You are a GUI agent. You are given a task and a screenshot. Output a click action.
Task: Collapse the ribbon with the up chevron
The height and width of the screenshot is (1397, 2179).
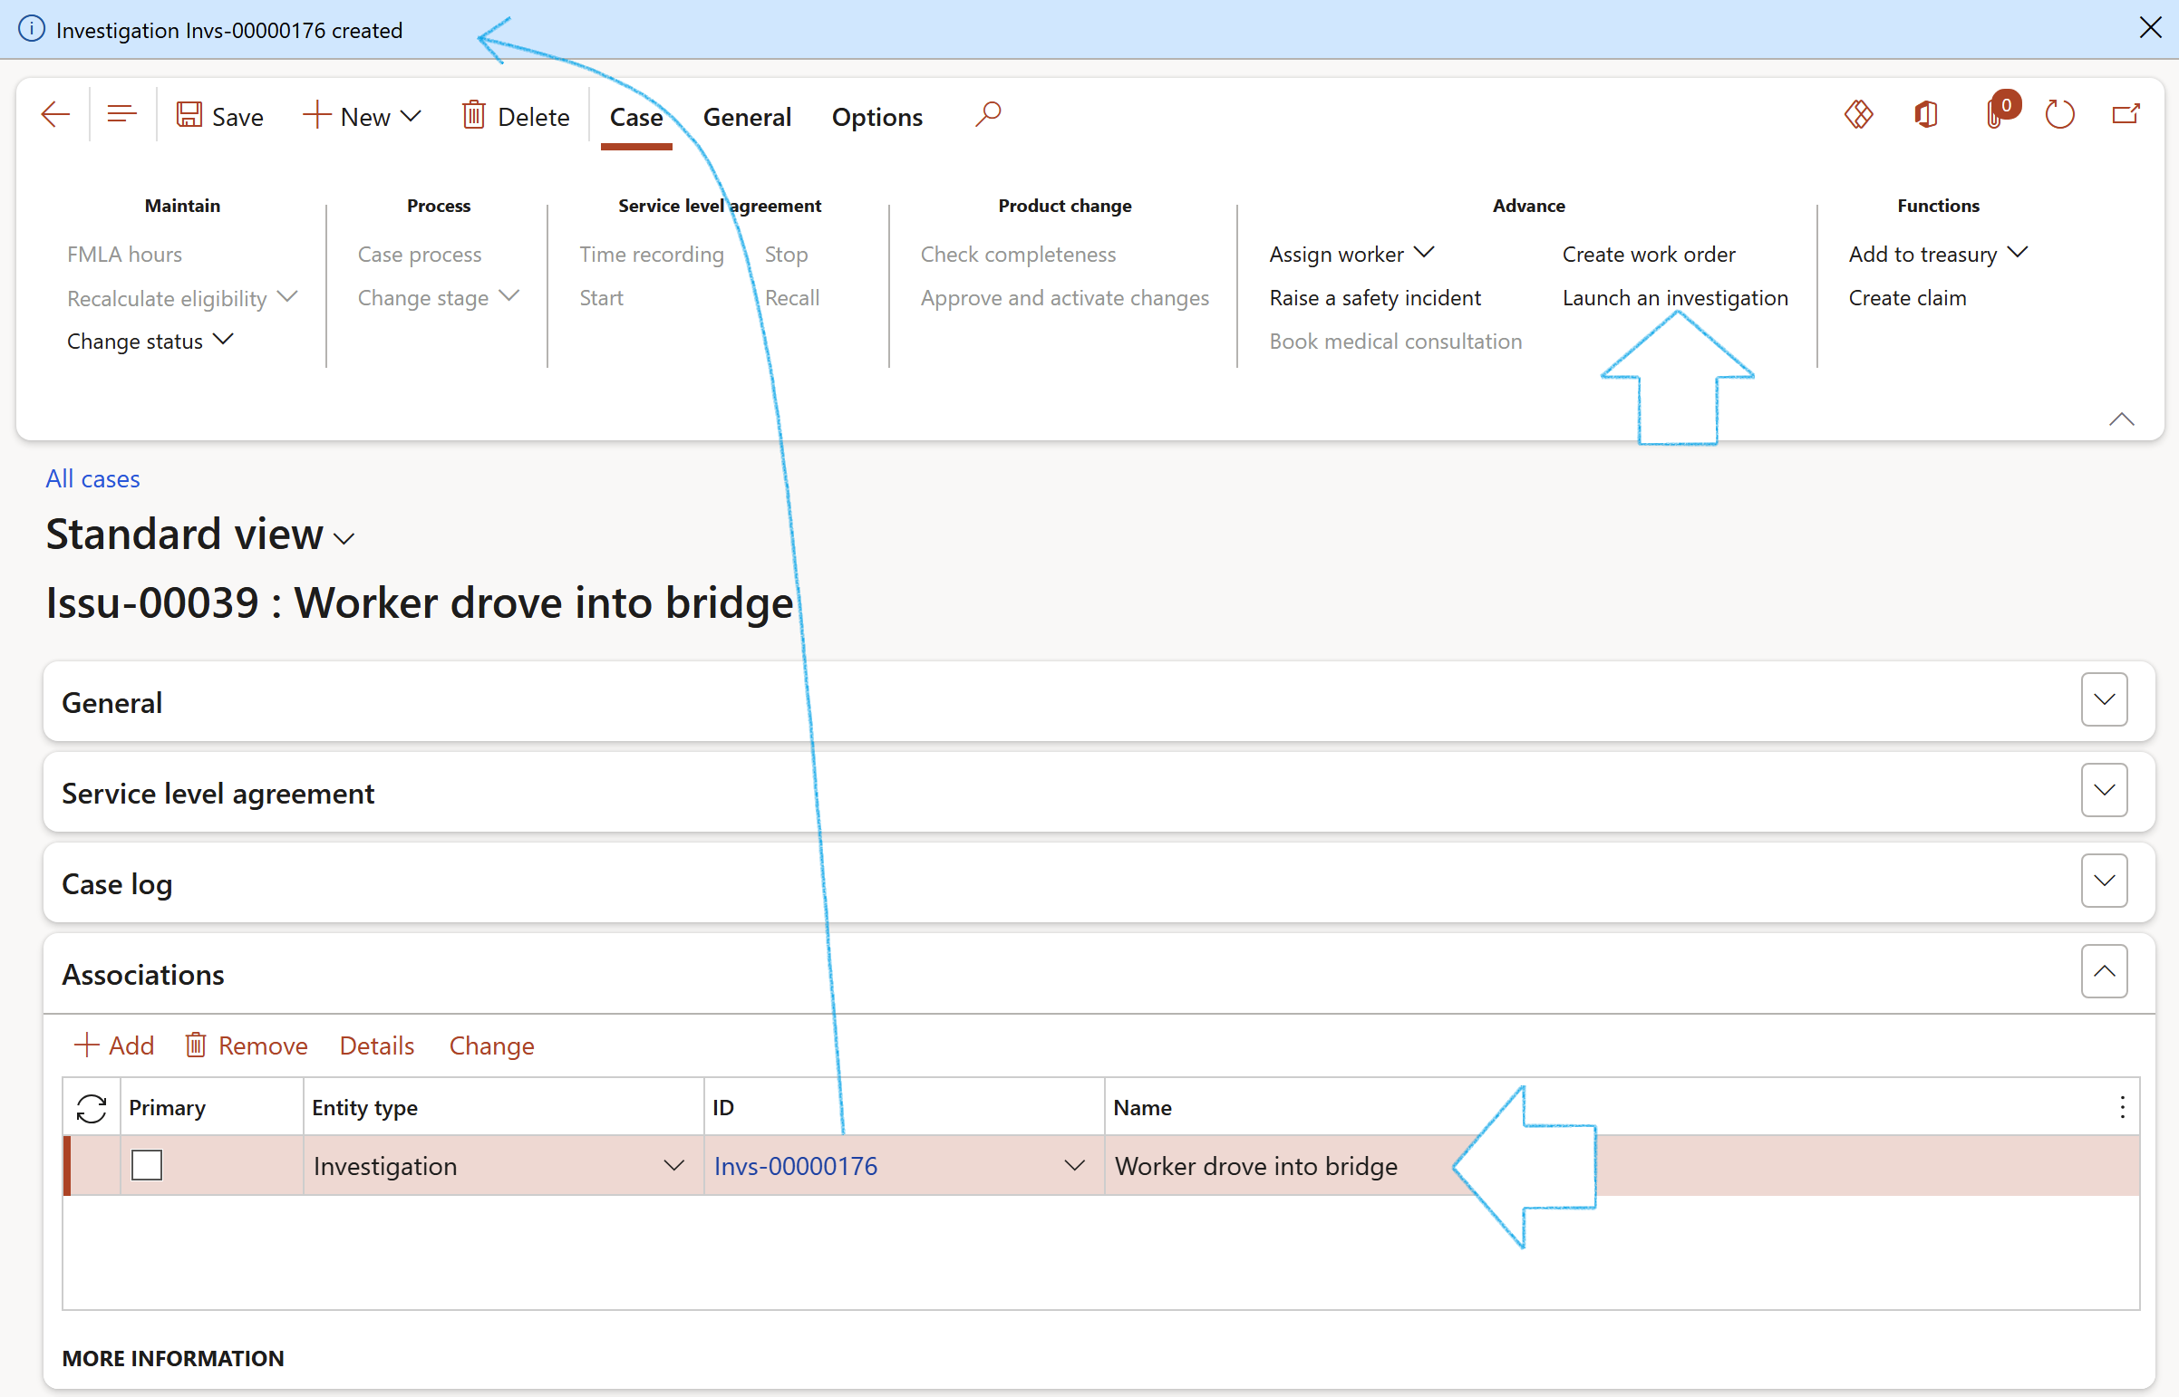pos(2121,419)
